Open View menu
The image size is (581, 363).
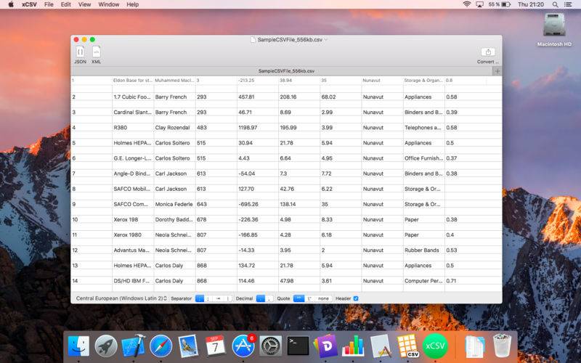coord(84,4)
